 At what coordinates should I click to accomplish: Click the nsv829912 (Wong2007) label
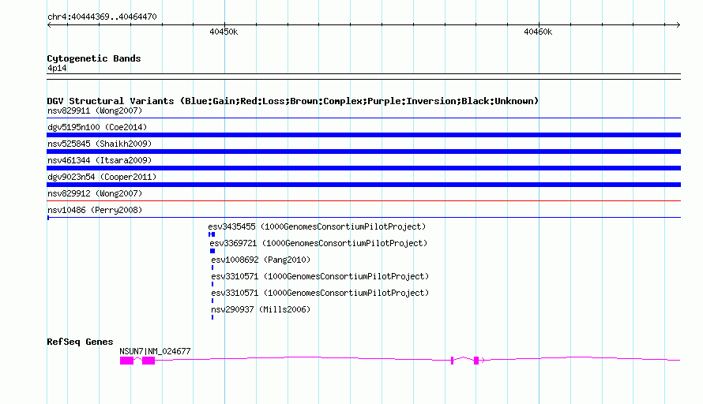coord(95,193)
